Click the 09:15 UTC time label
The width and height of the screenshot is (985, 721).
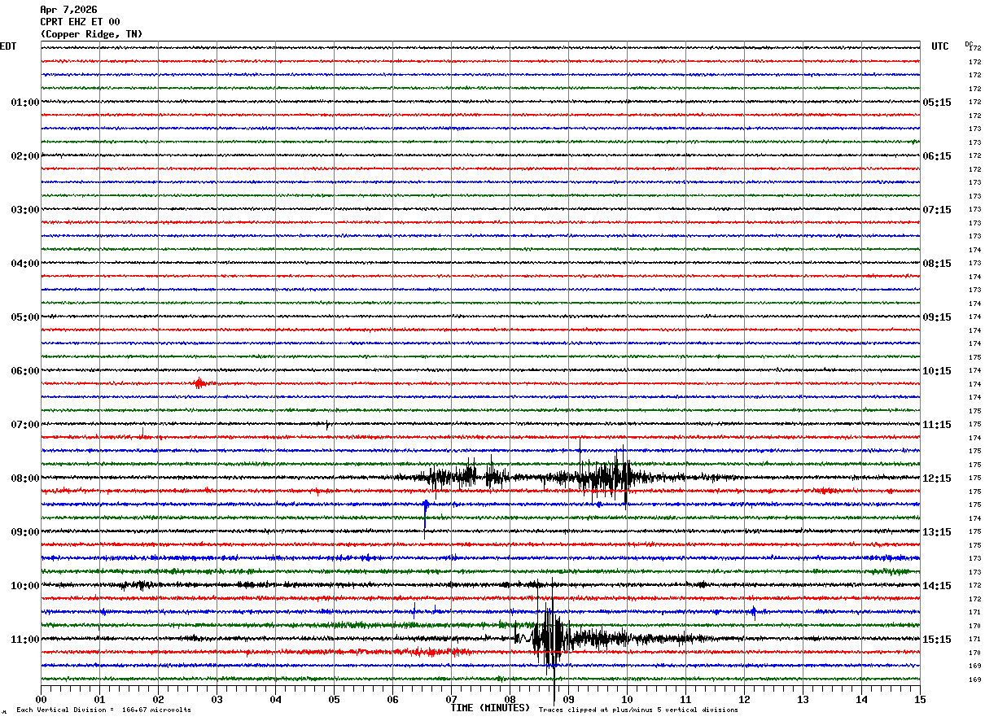pos(937,317)
